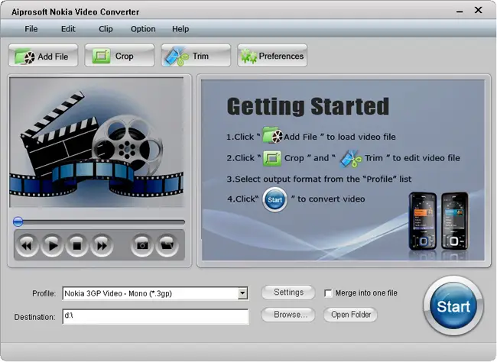Click the Crop icon in Getting Started

click(272, 158)
